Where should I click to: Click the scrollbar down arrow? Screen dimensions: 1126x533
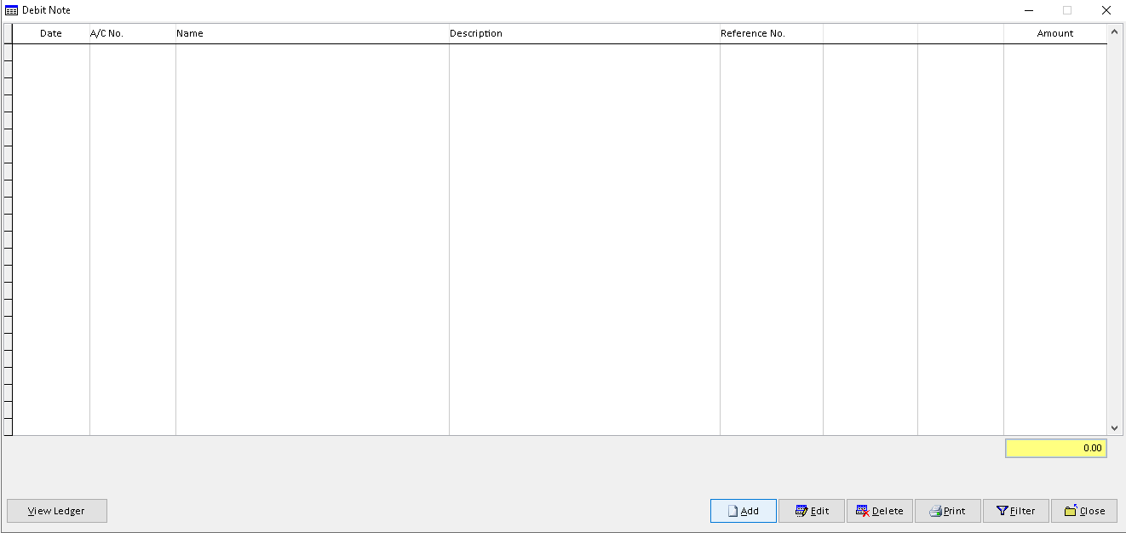pyautogui.click(x=1114, y=428)
